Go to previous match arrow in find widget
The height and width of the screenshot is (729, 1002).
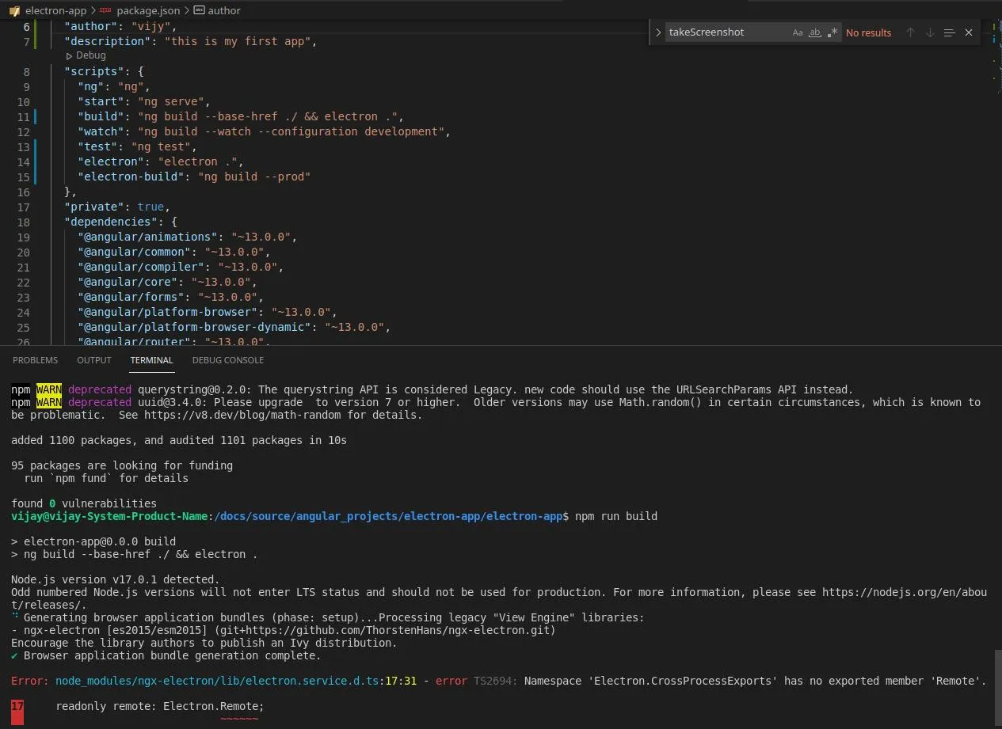pos(910,32)
